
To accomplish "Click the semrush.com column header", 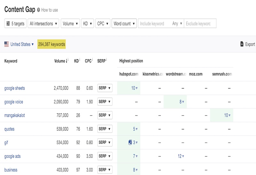I will pyautogui.click(x=222, y=74).
